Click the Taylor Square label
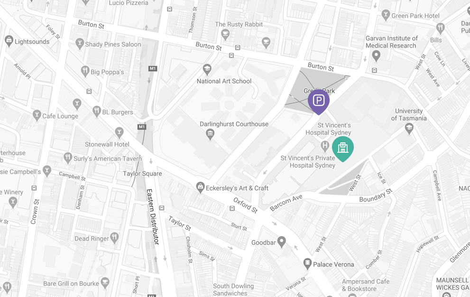Viewport: 470px width, 297px height. pyautogui.click(x=142, y=173)
